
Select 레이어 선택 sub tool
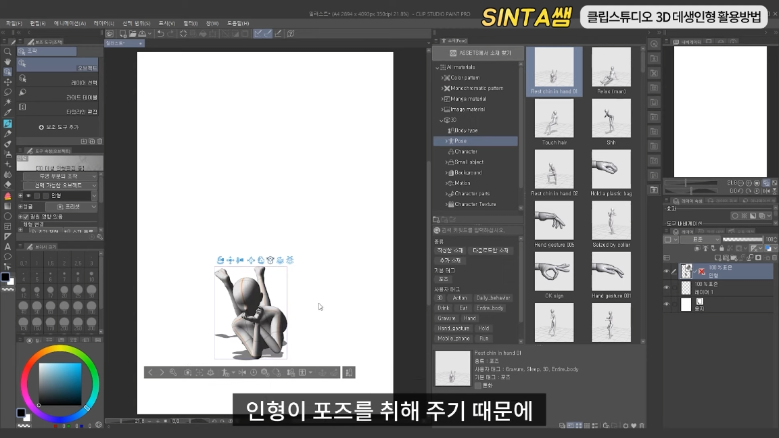coord(58,81)
